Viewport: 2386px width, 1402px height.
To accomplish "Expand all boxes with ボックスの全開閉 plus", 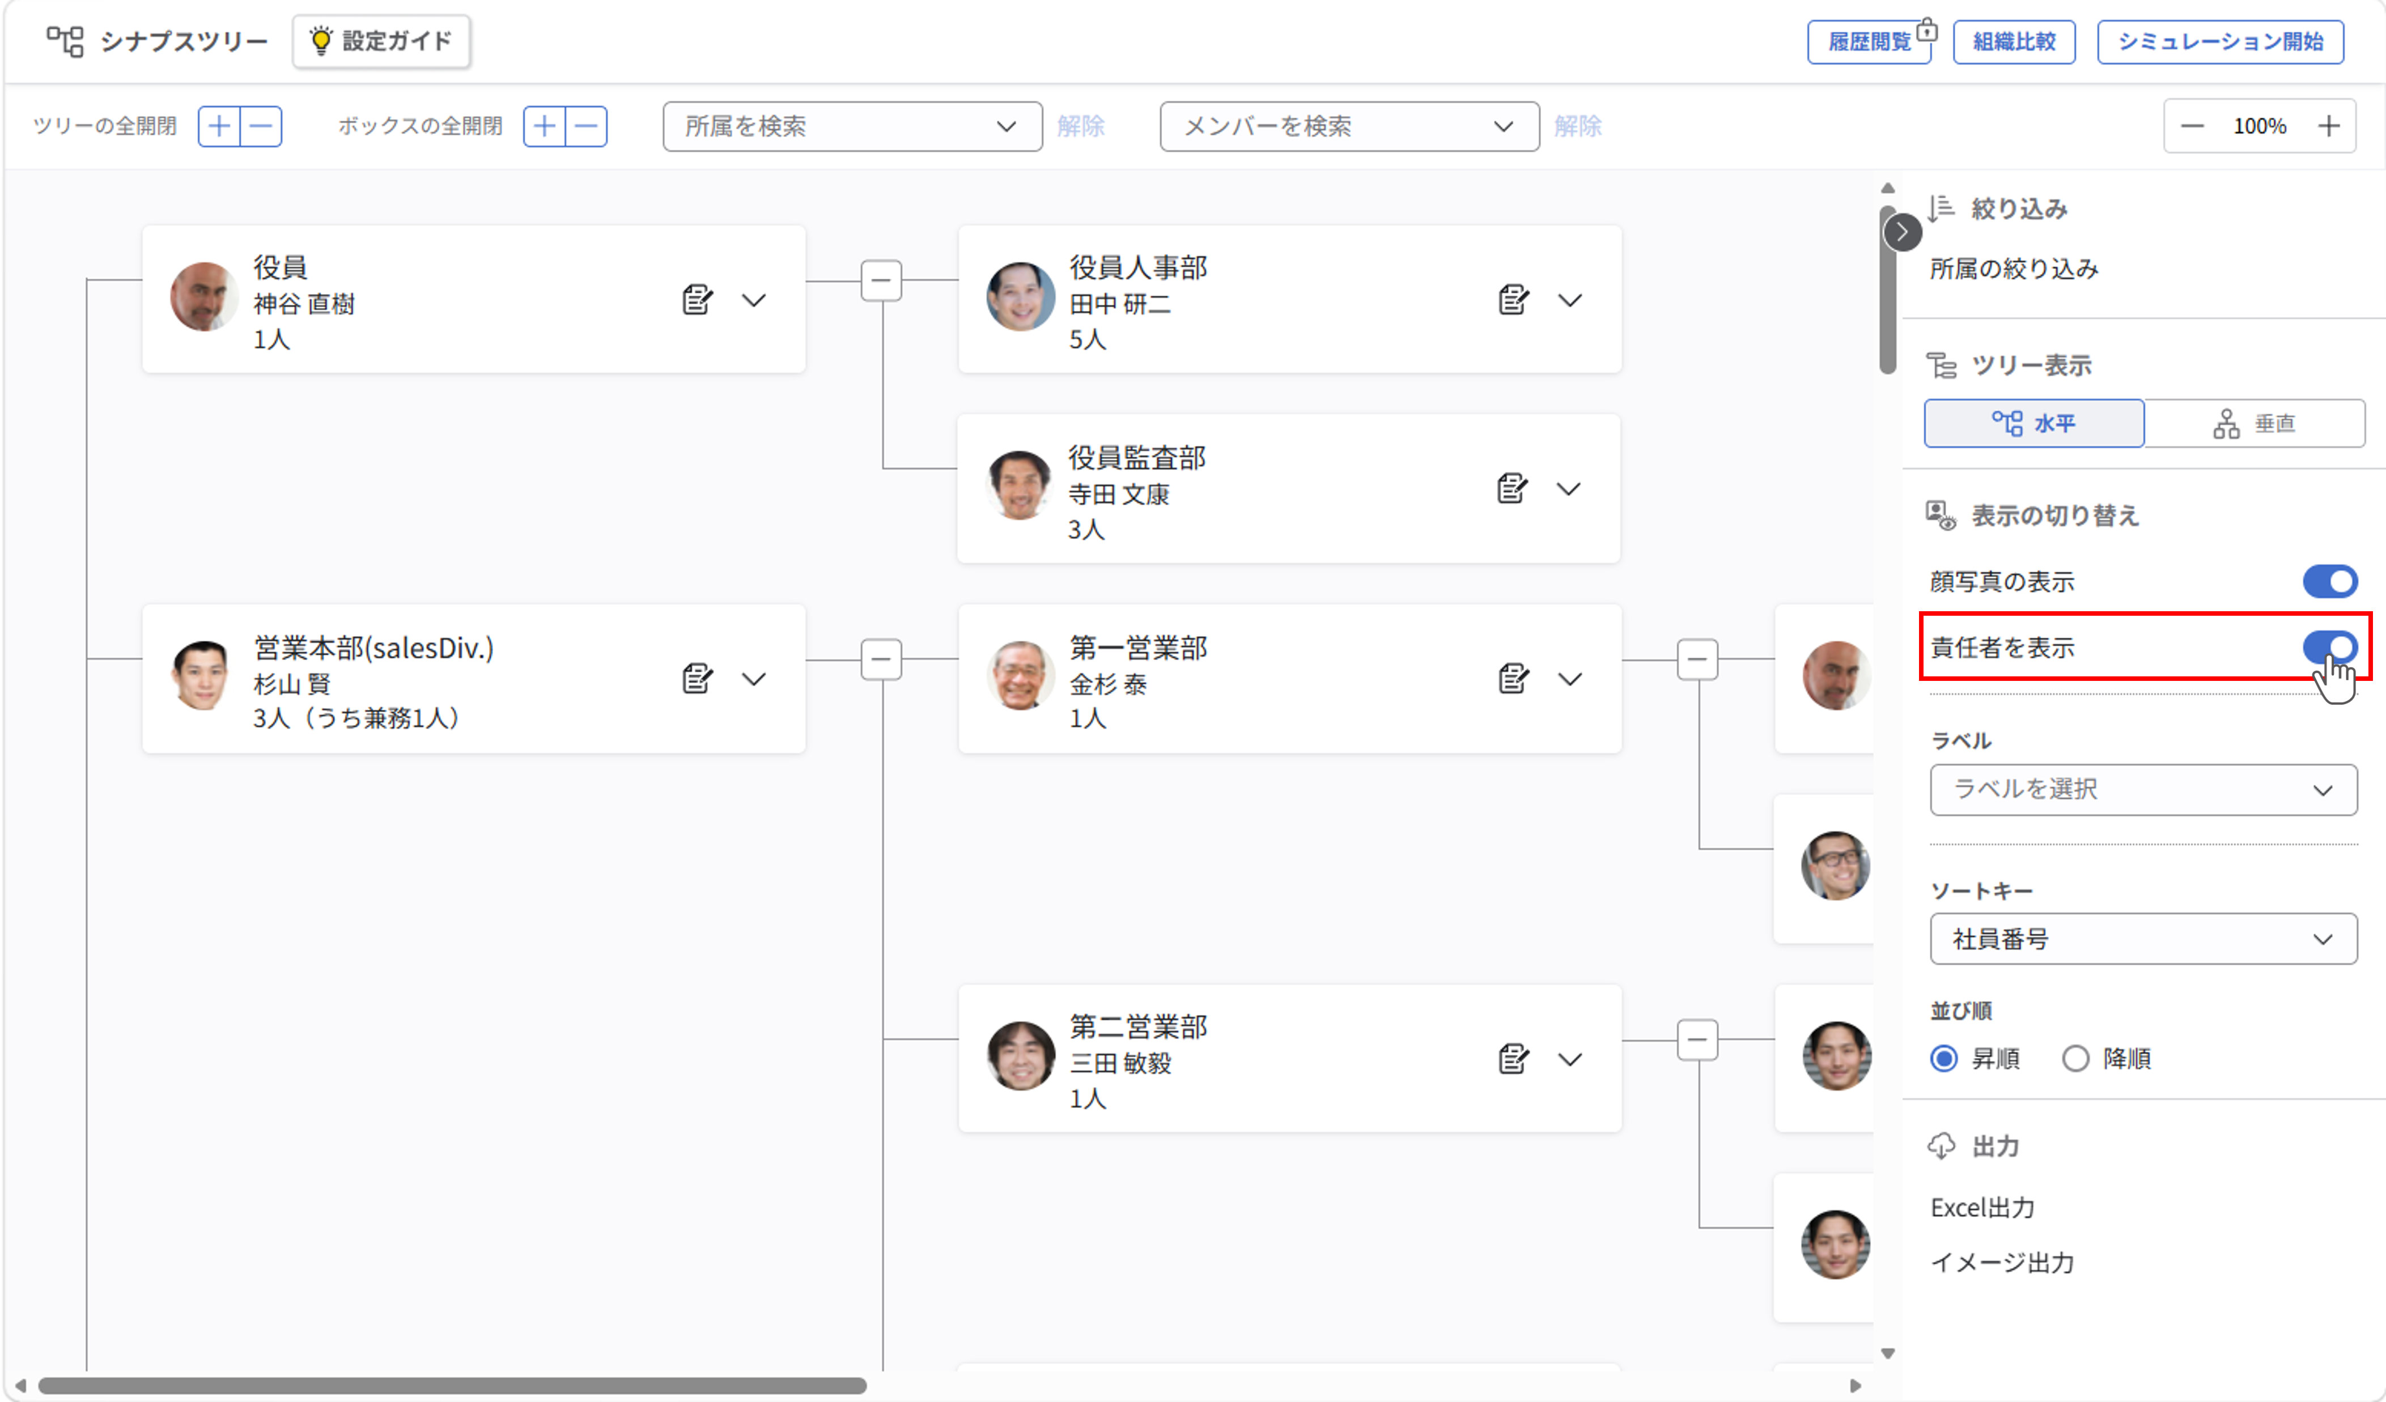I will pos(545,126).
